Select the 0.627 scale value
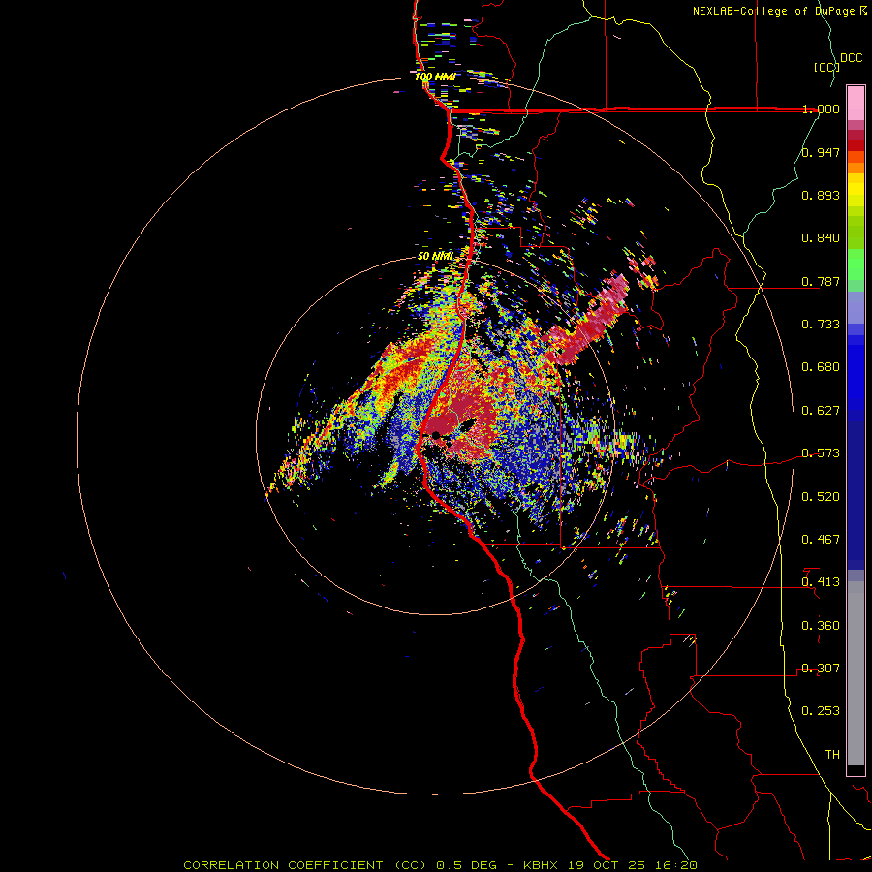 821,411
